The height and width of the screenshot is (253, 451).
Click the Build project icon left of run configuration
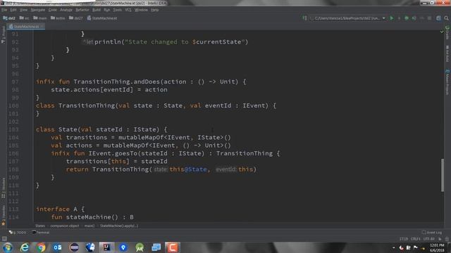pos(304,18)
